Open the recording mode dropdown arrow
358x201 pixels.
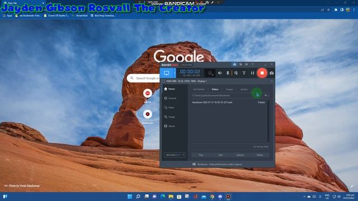click(175, 73)
